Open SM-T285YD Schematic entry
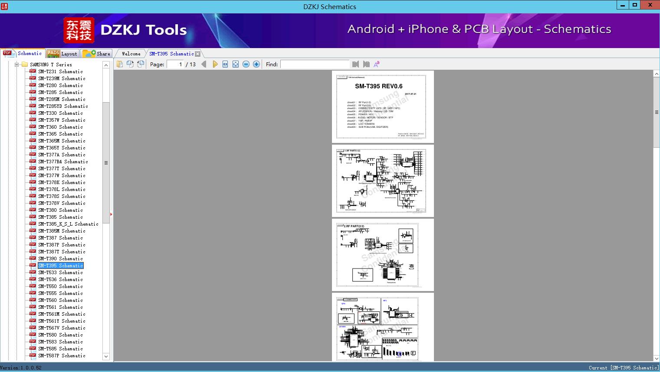This screenshot has height=372, width=660. click(x=63, y=106)
